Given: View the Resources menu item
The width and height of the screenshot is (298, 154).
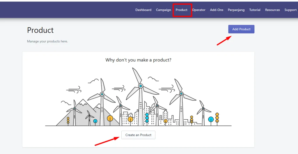Looking at the screenshot, I should tap(272, 10).
